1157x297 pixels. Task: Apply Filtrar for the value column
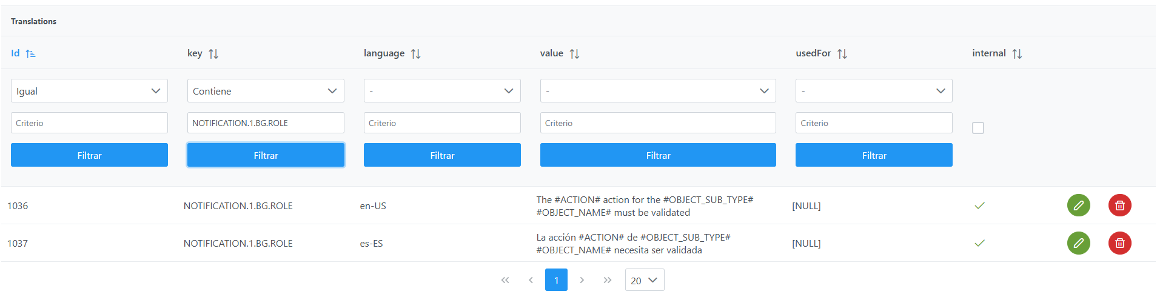658,155
